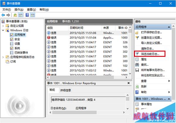Click 清除日志... action
The width and height of the screenshot is (176, 123).
tap(147, 49)
